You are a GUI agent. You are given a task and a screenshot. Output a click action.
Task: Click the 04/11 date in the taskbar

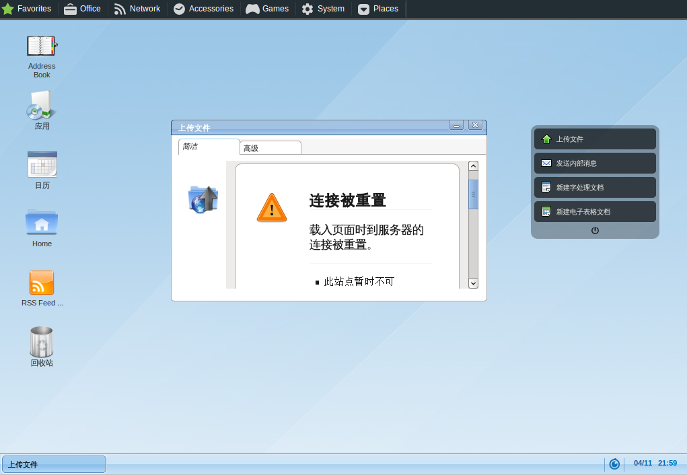coord(643,463)
